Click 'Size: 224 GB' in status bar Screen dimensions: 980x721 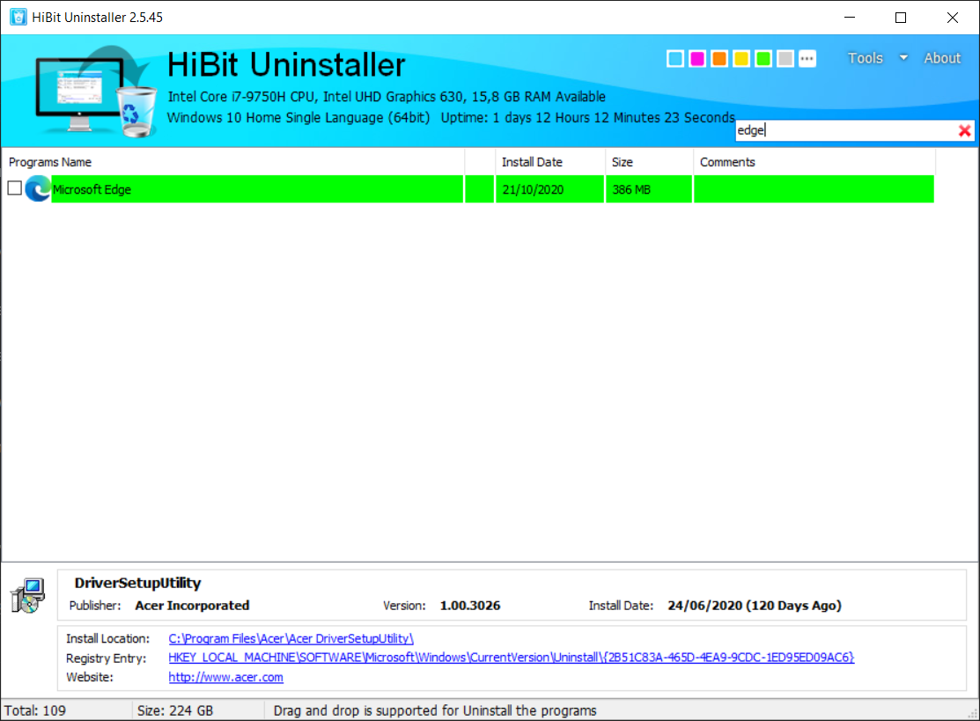tap(175, 711)
